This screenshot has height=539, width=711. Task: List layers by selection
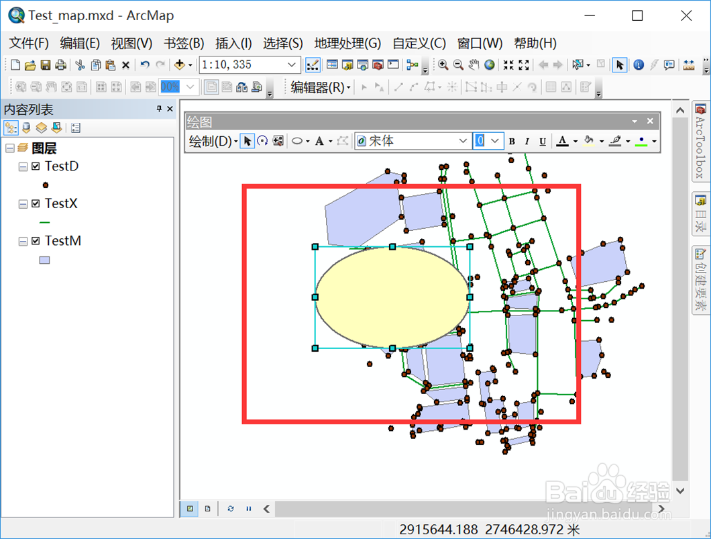[57, 128]
